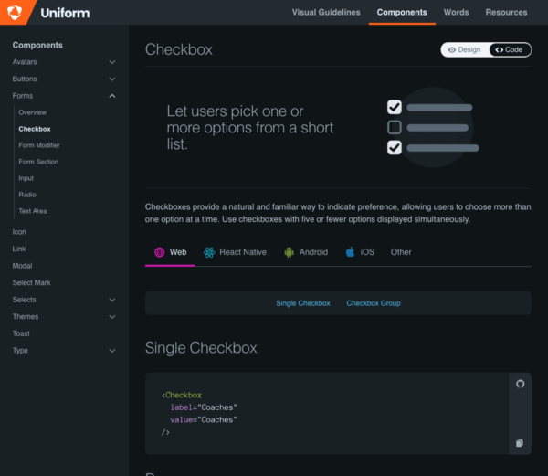The height and width of the screenshot is (476, 548).
Task: Switch to the React Native tab
Action: pos(235,252)
